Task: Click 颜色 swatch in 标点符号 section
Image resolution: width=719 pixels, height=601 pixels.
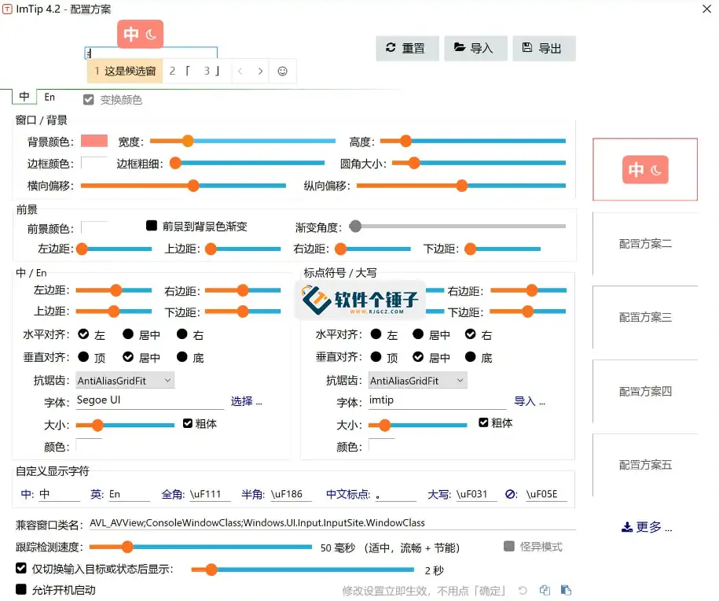Action: tap(382, 445)
